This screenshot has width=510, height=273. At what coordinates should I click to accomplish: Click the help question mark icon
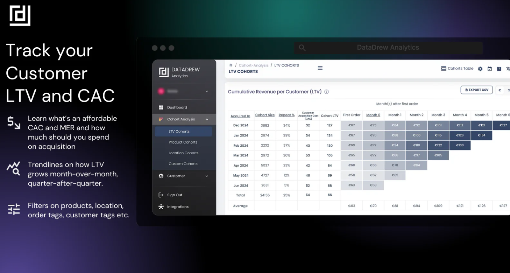[499, 69]
